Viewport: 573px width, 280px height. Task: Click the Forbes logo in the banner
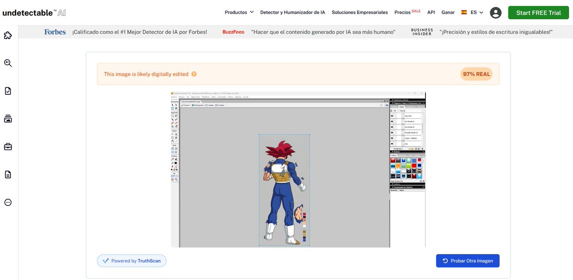pyautogui.click(x=55, y=32)
